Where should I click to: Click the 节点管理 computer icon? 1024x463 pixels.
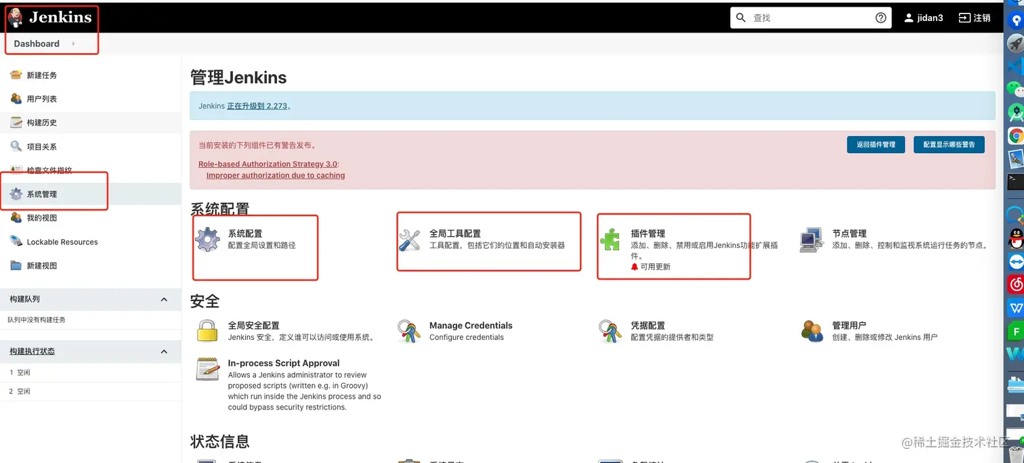pos(811,240)
